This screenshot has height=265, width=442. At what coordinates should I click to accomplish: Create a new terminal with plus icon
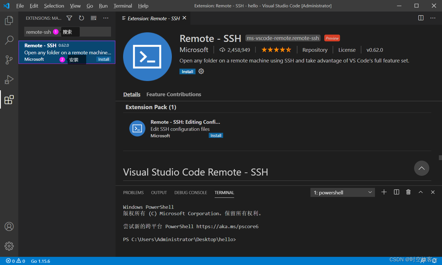pyautogui.click(x=384, y=192)
